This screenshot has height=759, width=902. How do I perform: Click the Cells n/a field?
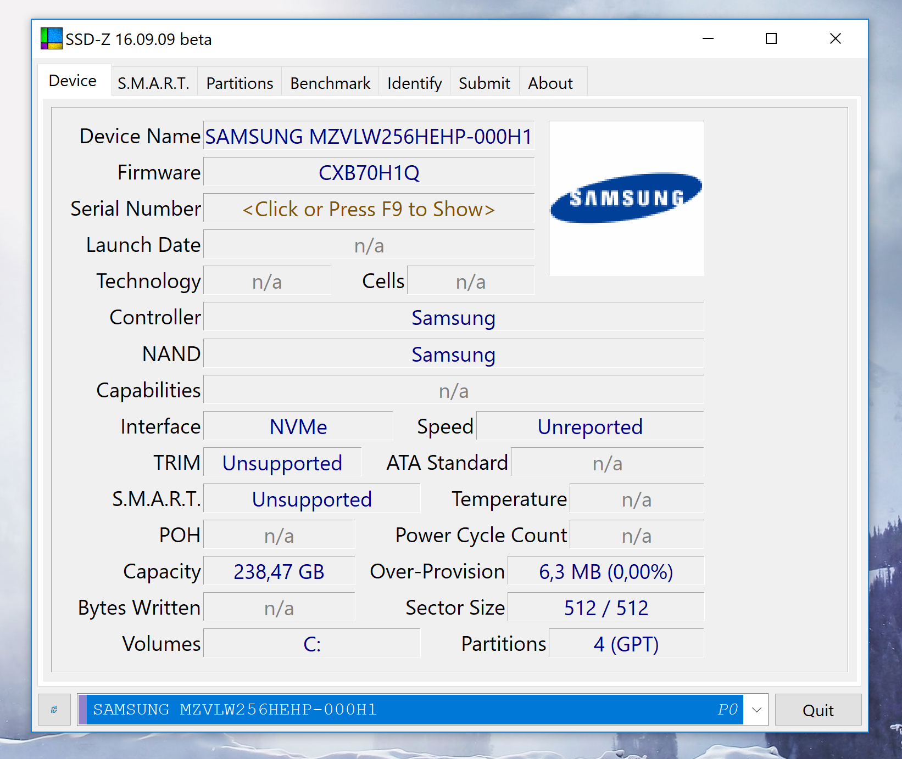471,281
